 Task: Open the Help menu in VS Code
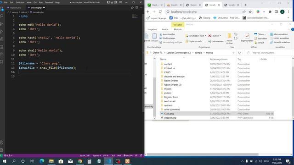click(x=57, y=3)
